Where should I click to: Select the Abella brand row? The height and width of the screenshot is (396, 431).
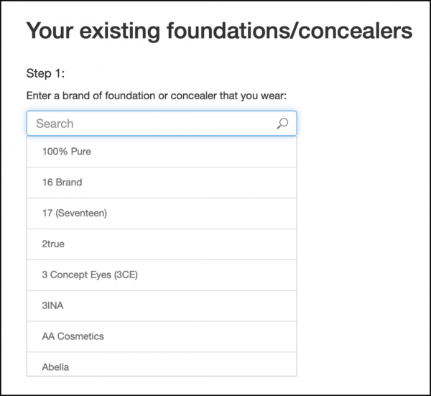162,364
